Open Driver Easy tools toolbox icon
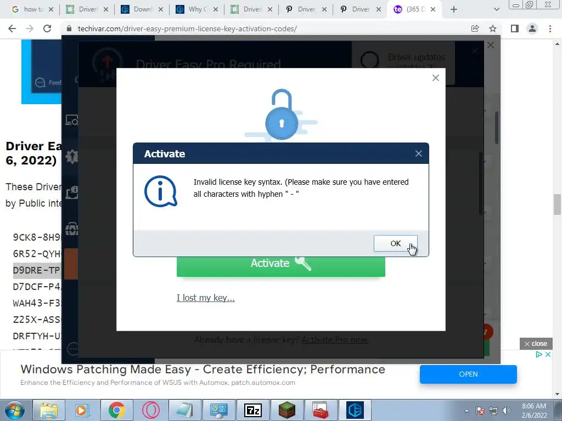Screen dimensions: 562x421 click(x=71, y=229)
